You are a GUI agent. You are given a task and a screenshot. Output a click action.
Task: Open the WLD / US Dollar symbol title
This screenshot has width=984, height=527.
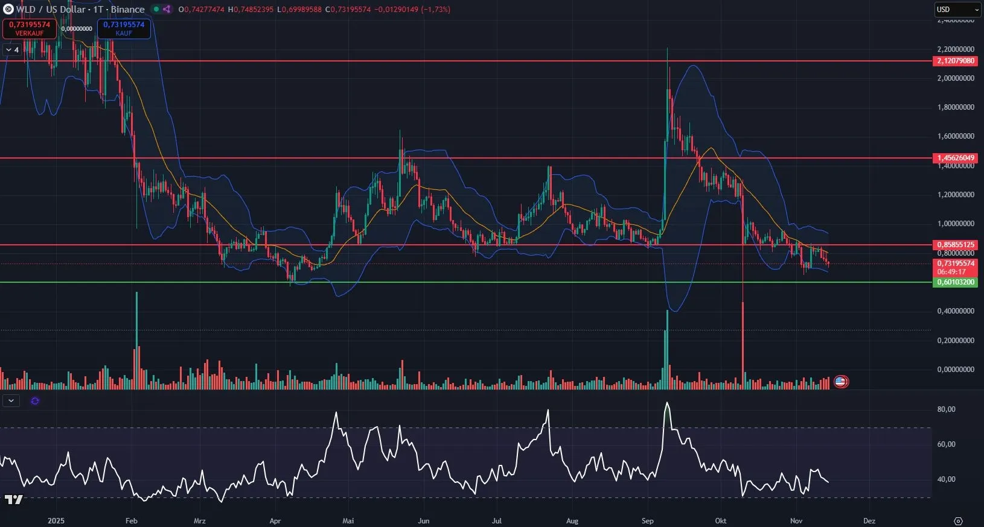[x=80, y=9]
